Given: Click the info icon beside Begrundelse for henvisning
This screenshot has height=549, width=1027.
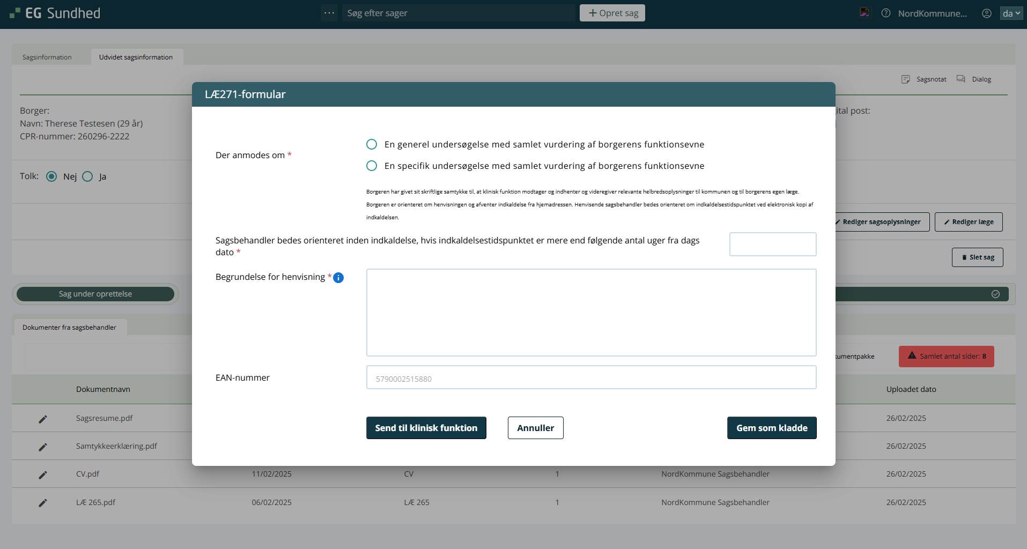Looking at the screenshot, I should 338,278.
